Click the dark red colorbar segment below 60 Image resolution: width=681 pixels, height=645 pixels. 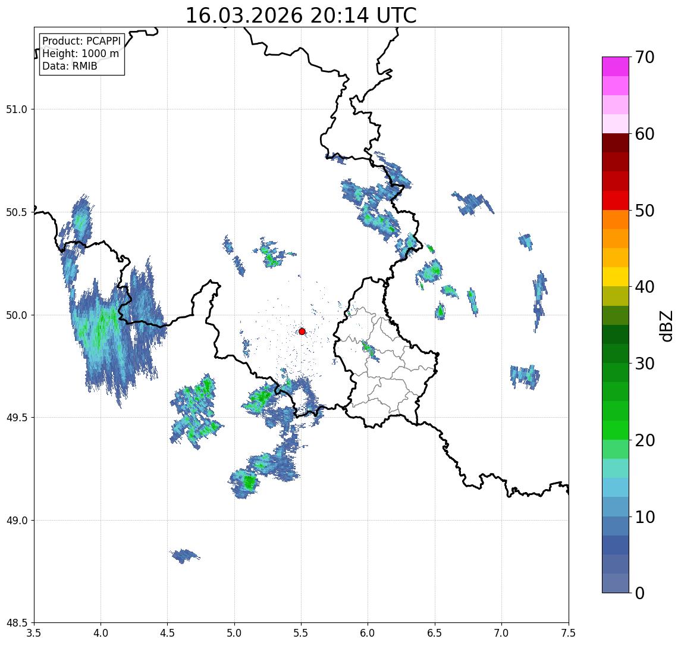[x=616, y=143]
